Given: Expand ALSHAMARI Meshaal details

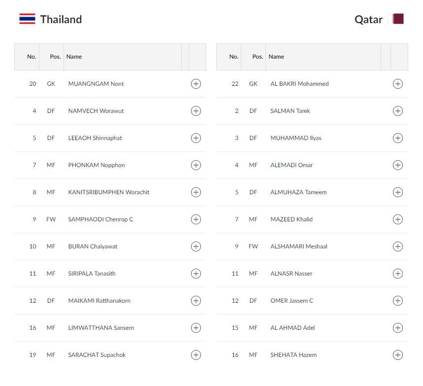Looking at the screenshot, I should [x=398, y=246].
